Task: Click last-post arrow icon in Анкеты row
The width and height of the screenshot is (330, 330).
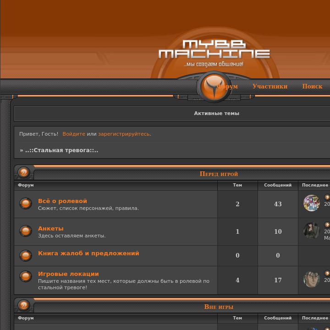Action: (327, 225)
